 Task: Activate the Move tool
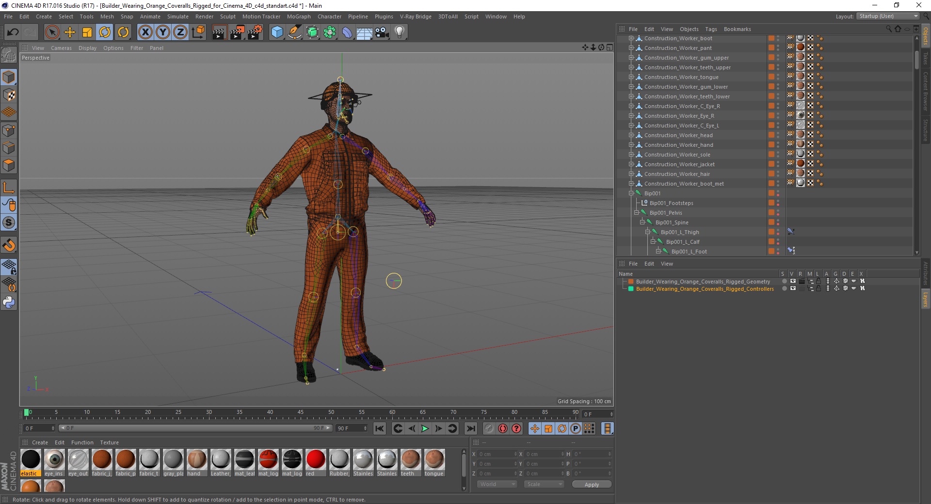point(70,32)
